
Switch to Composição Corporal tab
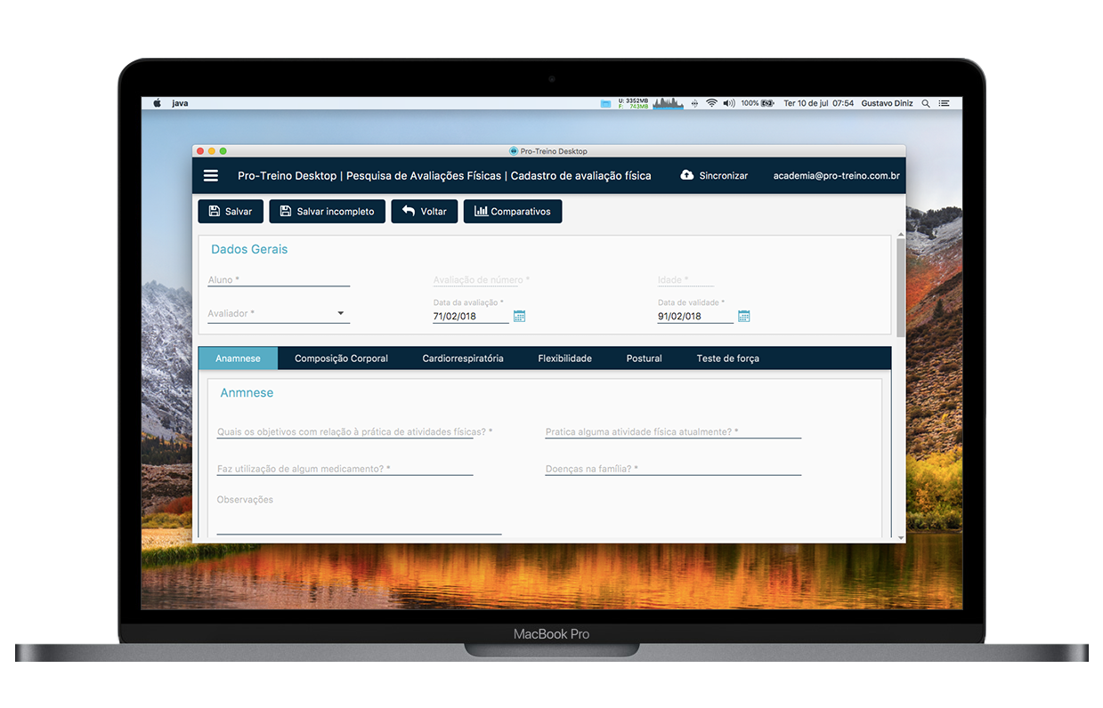tap(341, 358)
